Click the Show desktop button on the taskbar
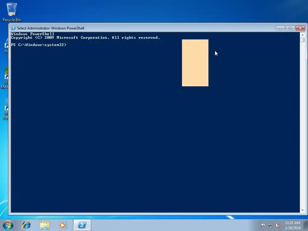 pos(306,225)
